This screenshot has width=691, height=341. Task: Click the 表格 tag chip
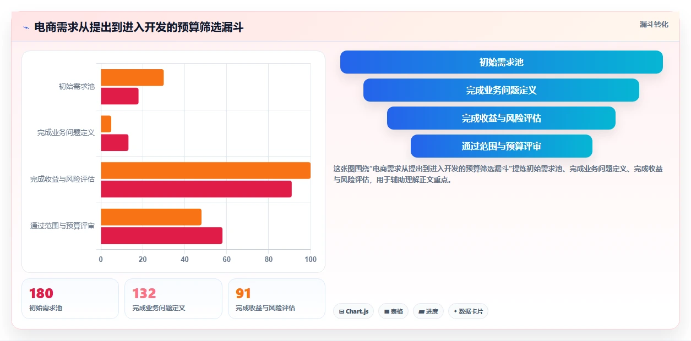pyautogui.click(x=393, y=311)
